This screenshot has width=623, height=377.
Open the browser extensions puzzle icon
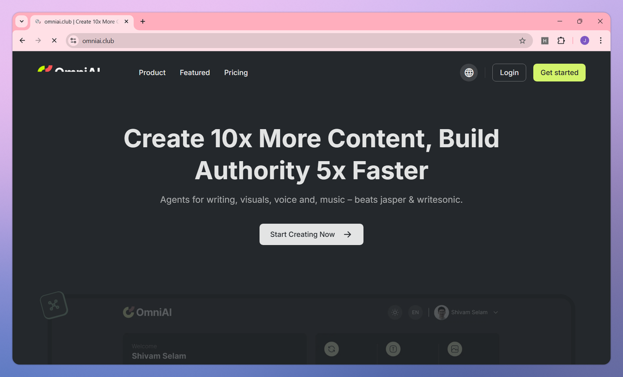[x=561, y=40]
